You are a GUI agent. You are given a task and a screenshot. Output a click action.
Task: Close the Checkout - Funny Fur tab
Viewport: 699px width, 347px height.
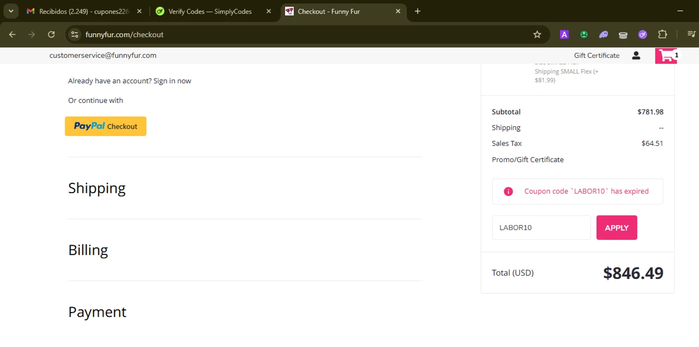pyautogui.click(x=398, y=11)
